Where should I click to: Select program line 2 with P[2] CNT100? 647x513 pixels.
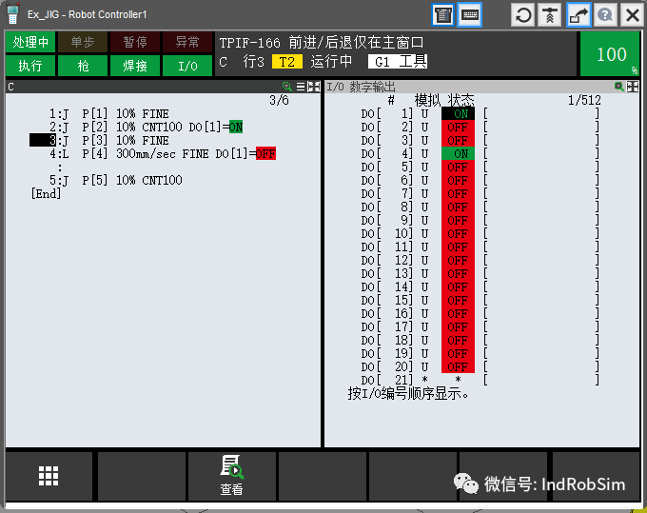(x=146, y=127)
